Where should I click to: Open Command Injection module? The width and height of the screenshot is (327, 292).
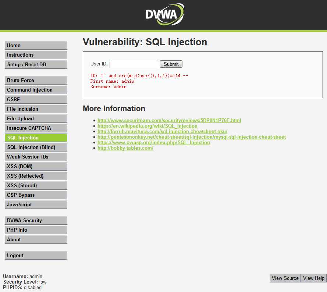click(x=36, y=90)
